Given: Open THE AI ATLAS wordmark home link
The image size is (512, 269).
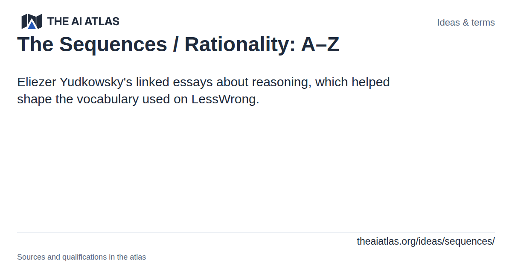Looking at the screenshot, I should click(x=83, y=21).
